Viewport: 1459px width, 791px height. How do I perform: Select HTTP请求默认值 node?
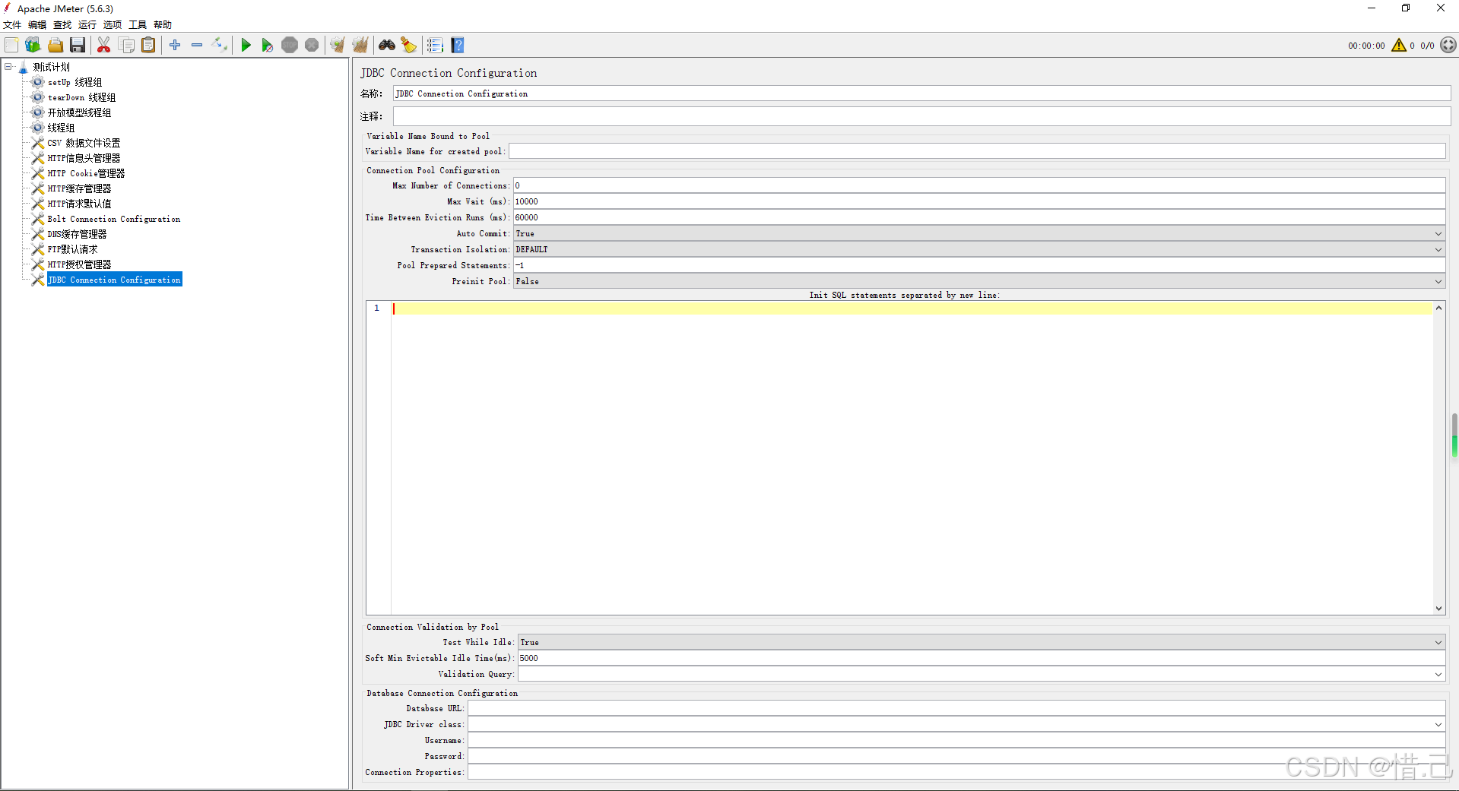[79, 204]
